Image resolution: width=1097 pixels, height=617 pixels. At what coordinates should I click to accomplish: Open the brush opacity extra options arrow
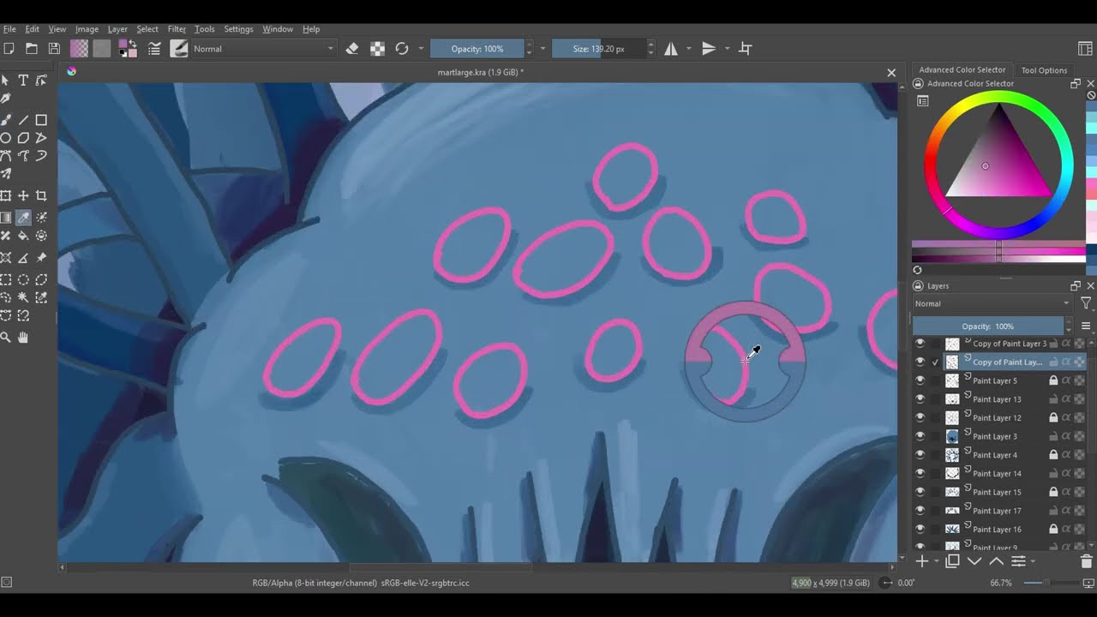click(543, 49)
